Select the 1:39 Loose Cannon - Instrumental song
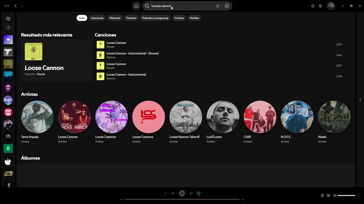The image size is (364, 204). tap(219, 76)
